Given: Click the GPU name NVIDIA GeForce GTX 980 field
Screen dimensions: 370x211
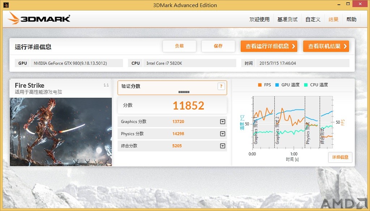Looking at the screenshot, I should click(76, 63).
